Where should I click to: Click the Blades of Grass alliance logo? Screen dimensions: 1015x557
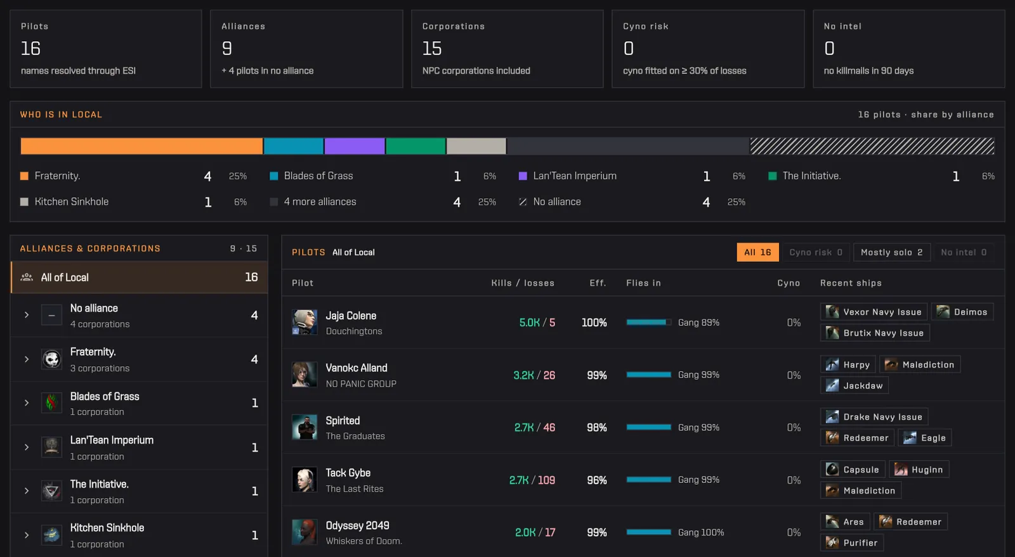(51, 403)
